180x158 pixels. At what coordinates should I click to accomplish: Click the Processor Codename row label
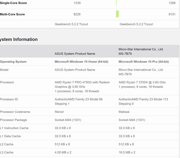click(x=15, y=112)
